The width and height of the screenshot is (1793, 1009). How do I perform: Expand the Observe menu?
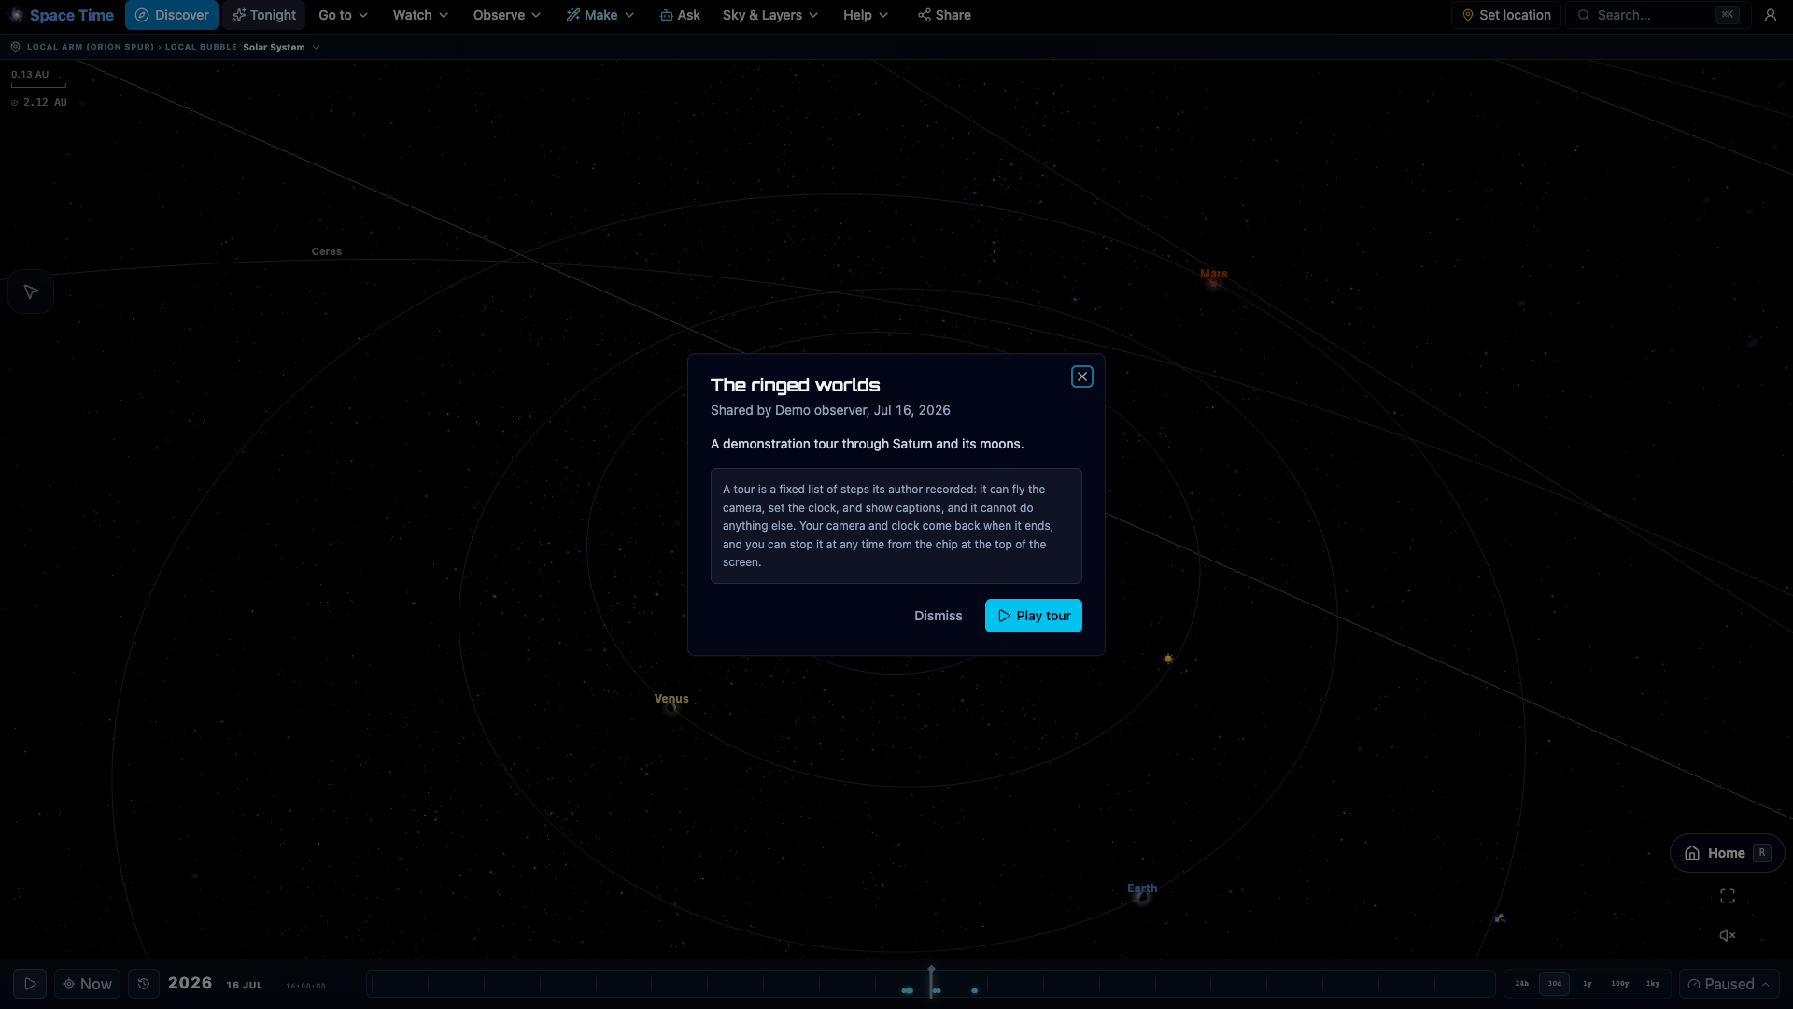click(x=506, y=15)
